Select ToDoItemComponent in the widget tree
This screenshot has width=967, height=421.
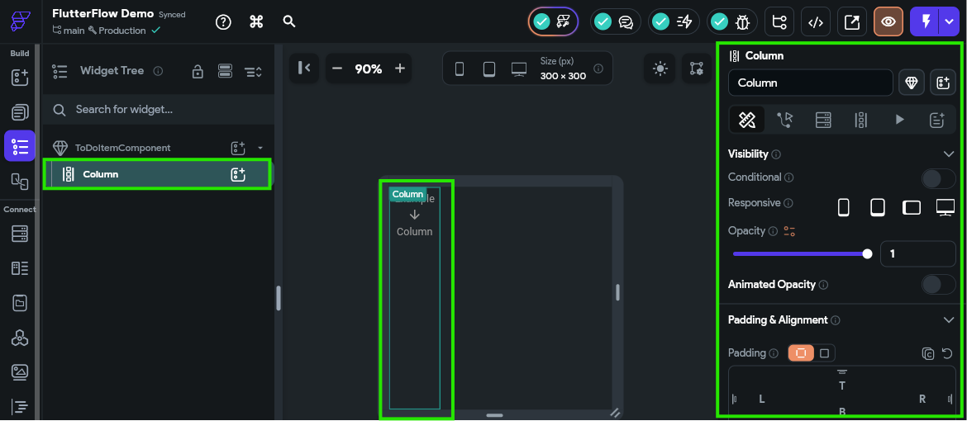[x=122, y=148]
